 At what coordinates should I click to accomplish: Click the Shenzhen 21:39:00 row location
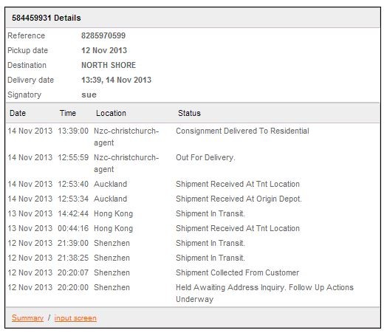[x=112, y=243]
